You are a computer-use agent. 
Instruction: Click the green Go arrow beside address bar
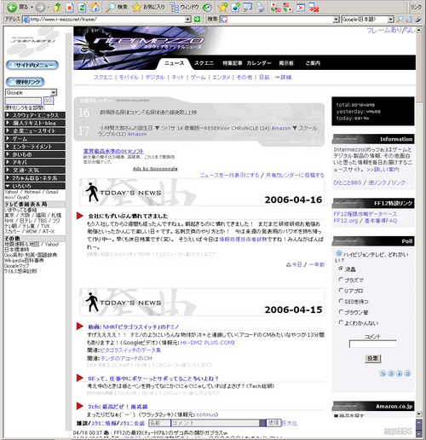(197, 20)
